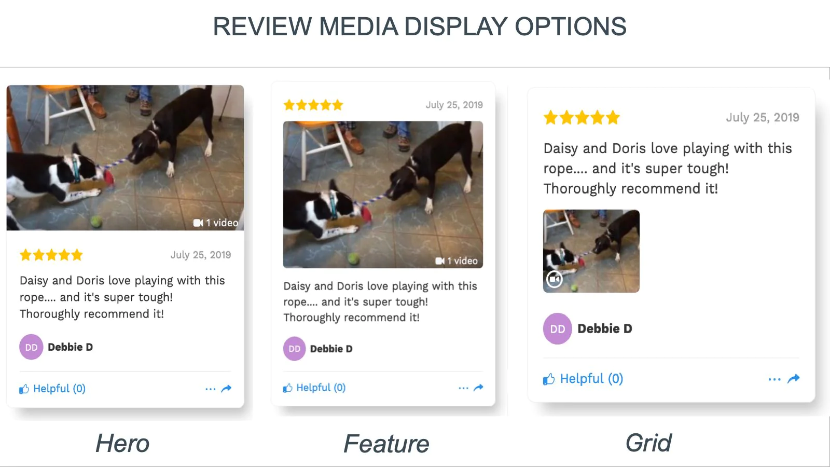Click the 1 video badge in Hero card
Screen dimensions: 830x467
pyautogui.click(x=216, y=223)
